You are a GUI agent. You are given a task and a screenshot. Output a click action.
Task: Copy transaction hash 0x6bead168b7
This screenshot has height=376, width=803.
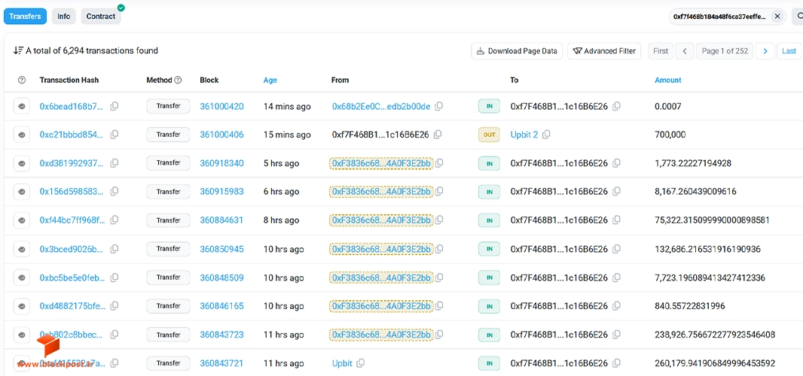point(114,106)
